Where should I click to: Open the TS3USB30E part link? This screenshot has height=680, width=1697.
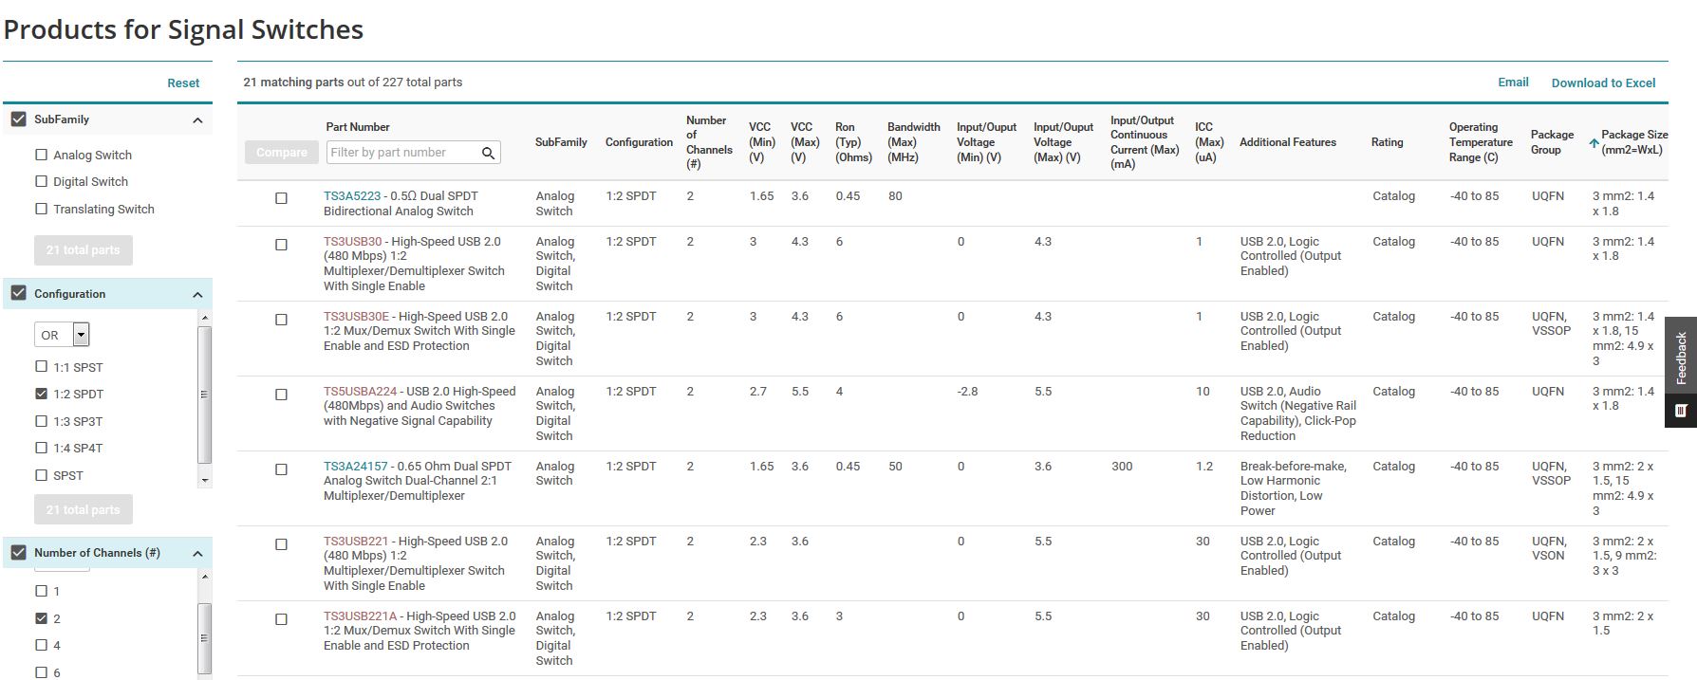pos(356,317)
